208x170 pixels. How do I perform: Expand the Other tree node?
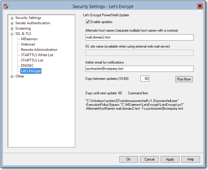click(12, 77)
